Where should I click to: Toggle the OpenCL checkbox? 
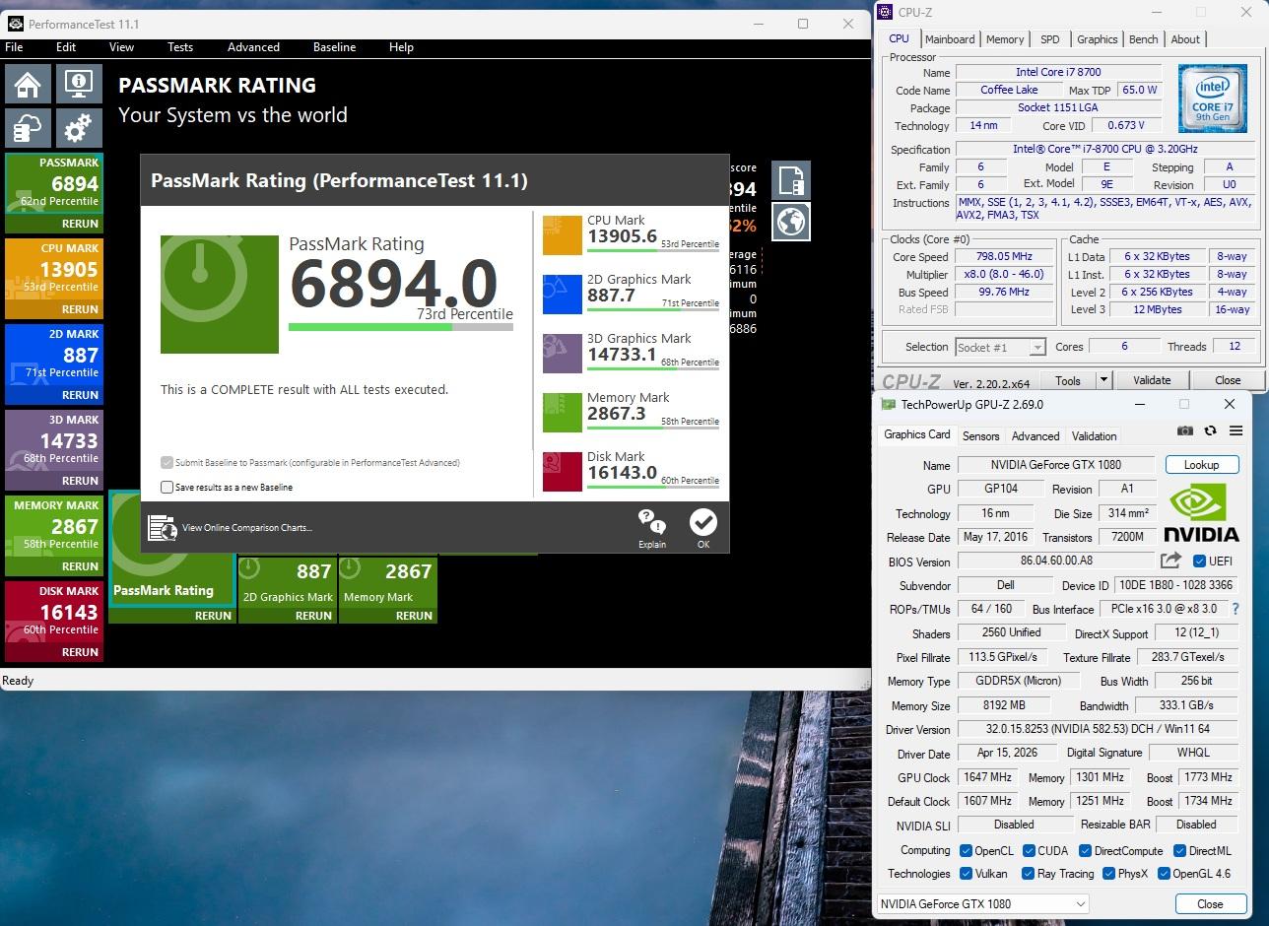[x=967, y=850]
